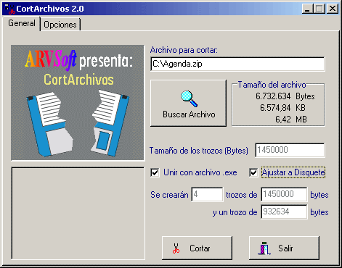Viewport: 342px width, 268px height.
Task: Click the exit door icon on Salir
Action: [264, 248]
